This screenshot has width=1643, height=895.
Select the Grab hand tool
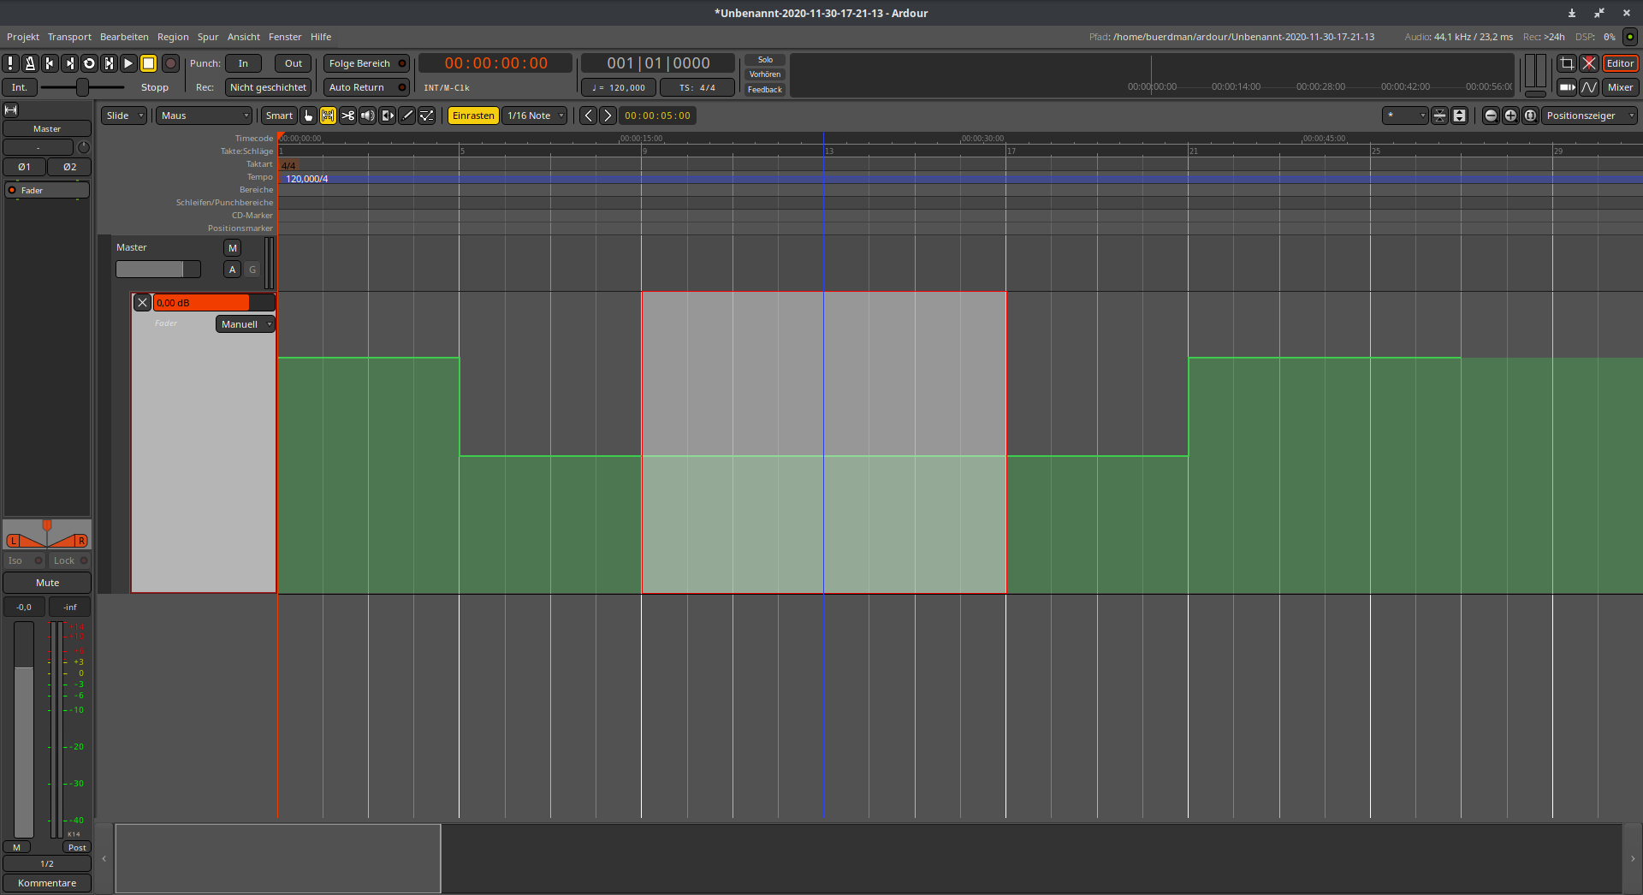click(x=308, y=116)
